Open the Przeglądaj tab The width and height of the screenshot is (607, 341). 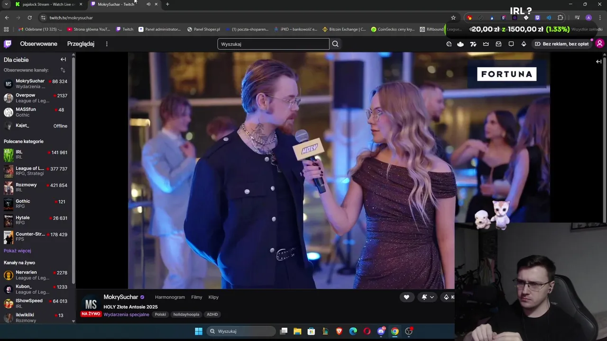81,44
